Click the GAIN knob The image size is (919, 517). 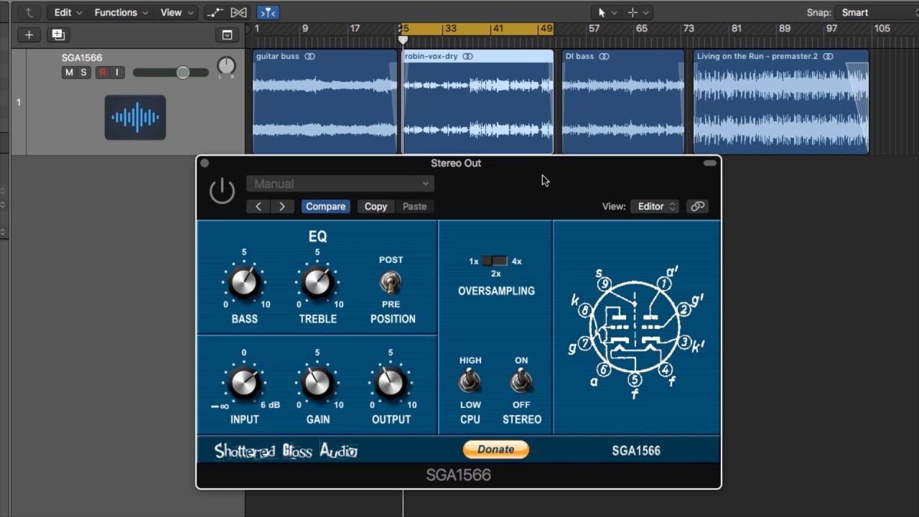[317, 383]
